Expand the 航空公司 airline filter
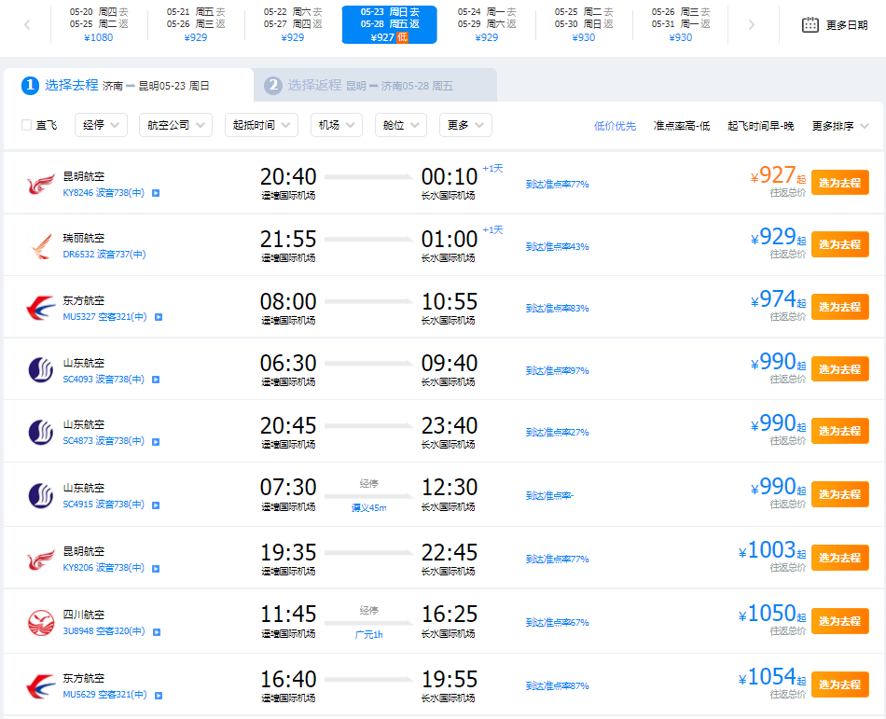 [175, 125]
